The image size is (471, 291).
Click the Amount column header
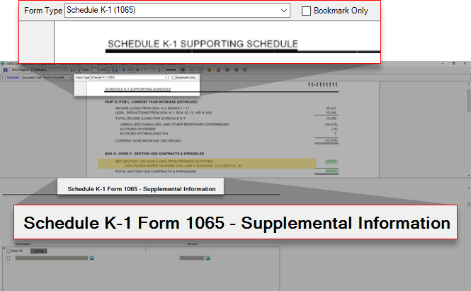pos(193,244)
